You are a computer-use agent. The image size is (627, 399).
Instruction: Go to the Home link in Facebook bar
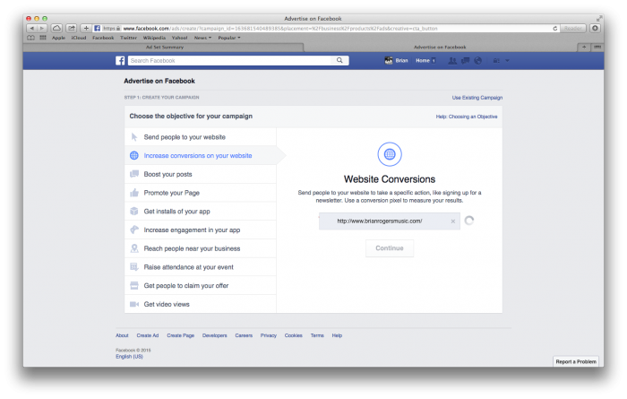pos(423,60)
